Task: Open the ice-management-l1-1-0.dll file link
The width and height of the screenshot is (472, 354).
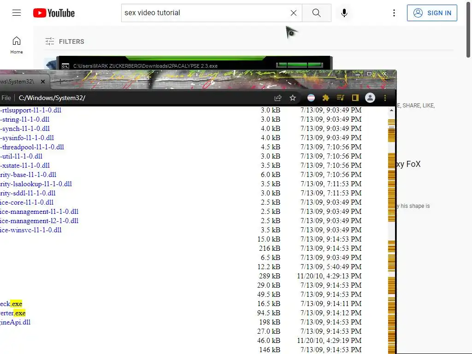Action: (39, 212)
